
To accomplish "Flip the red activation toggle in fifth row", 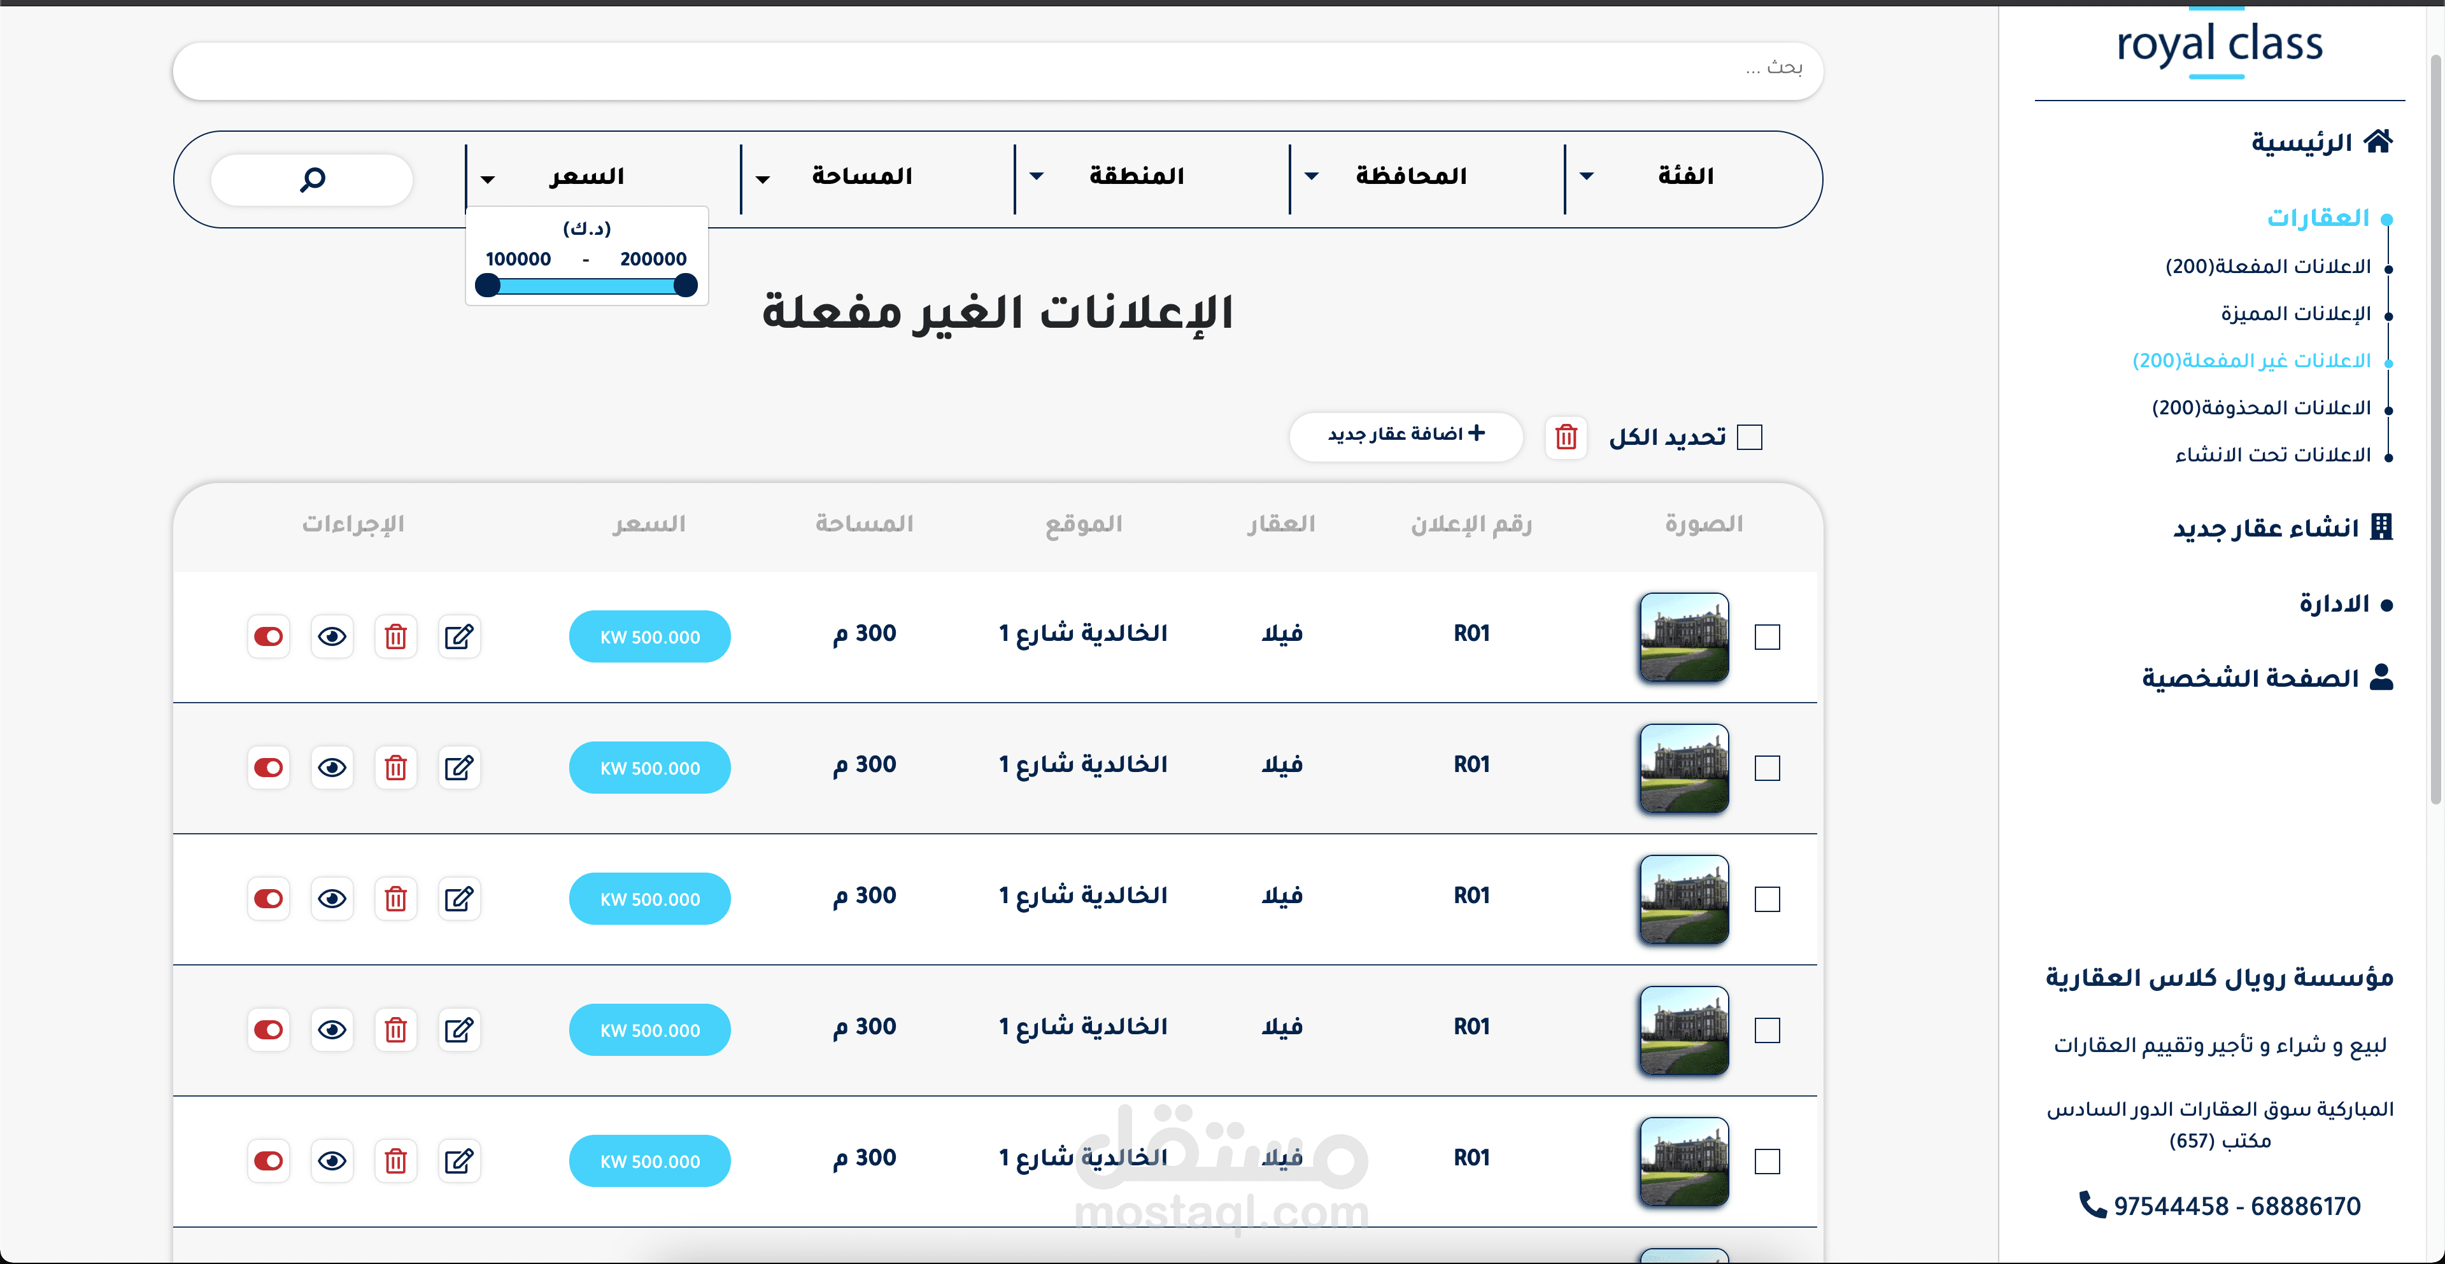I will coord(269,1160).
